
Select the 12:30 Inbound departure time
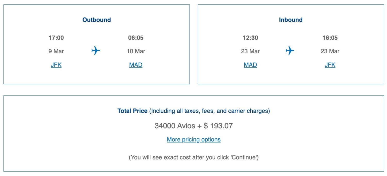coord(250,38)
